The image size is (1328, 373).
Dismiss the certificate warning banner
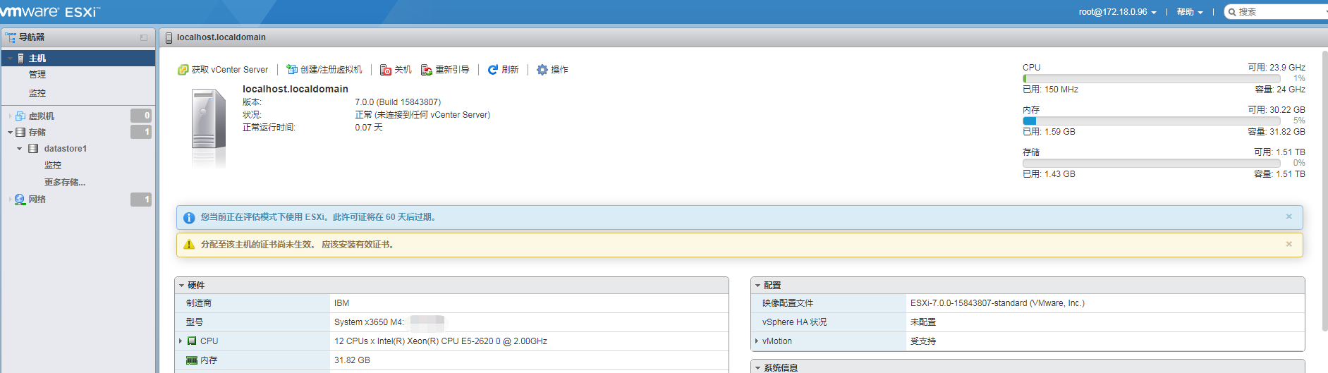pyautogui.click(x=1289, y=245)
